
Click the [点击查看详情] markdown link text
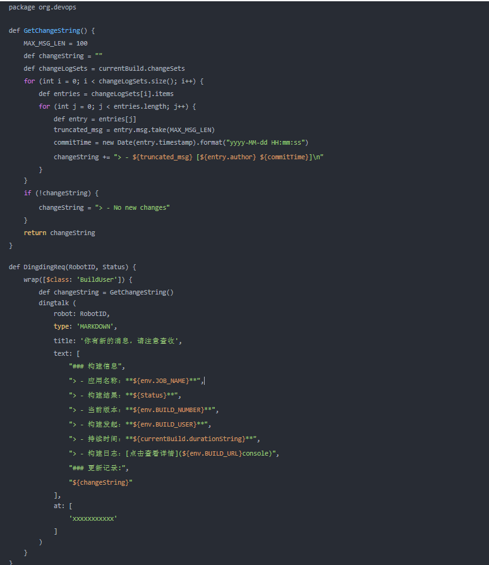[x=150, y=453]
